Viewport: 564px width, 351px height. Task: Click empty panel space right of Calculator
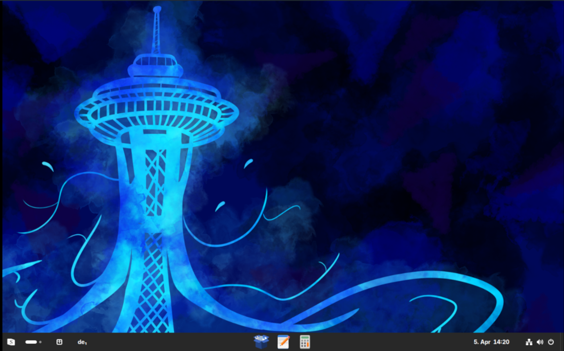click(392, 342)
